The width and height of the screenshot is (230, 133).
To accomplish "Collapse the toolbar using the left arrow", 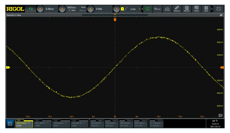I will click(x=142, y=9).
